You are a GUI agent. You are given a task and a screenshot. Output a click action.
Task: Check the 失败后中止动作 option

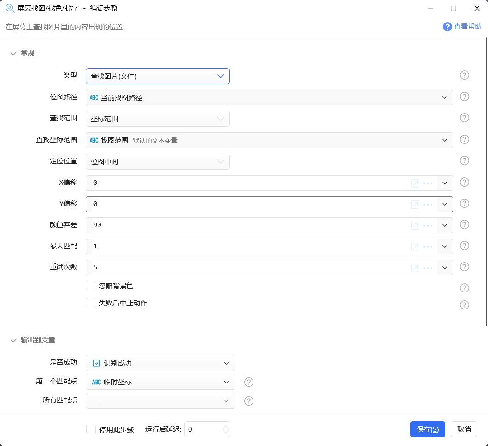(x=91, y=303)
